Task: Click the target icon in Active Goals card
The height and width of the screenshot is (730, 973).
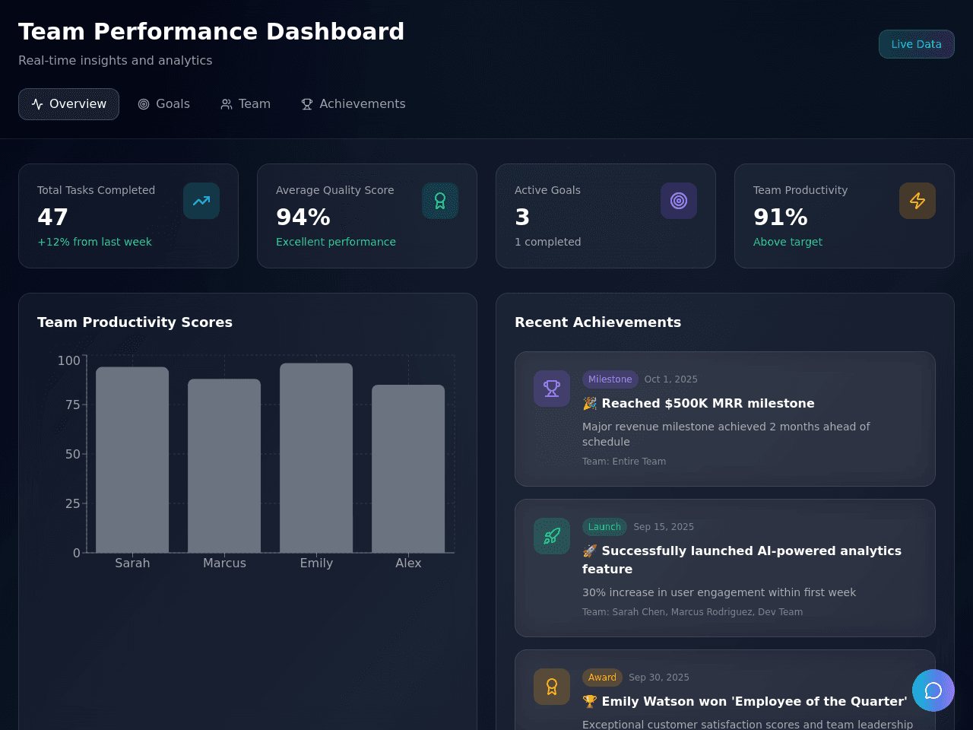Action: 679,201
